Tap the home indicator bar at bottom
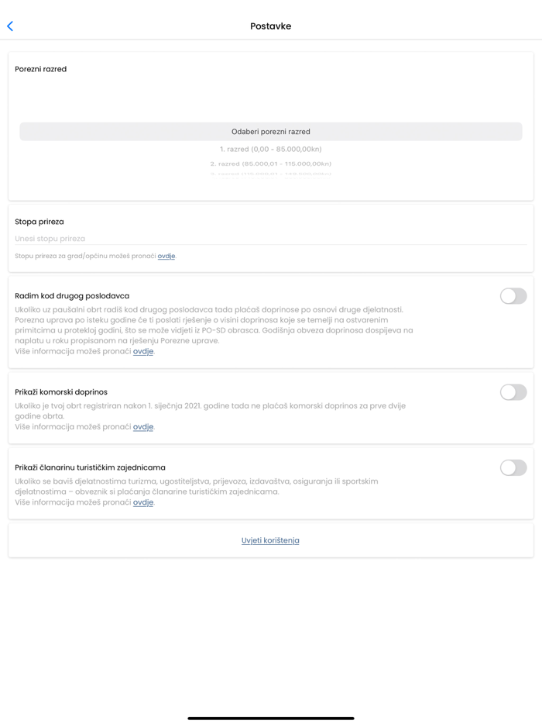This screenshot has width=542, height=724. [271, 718]
